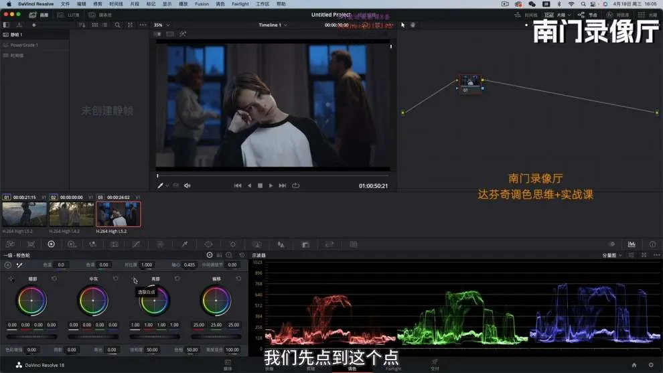Screen dimensions: 663x373
Task: Open the Fusion menu in menu bar
Action: 201,4
